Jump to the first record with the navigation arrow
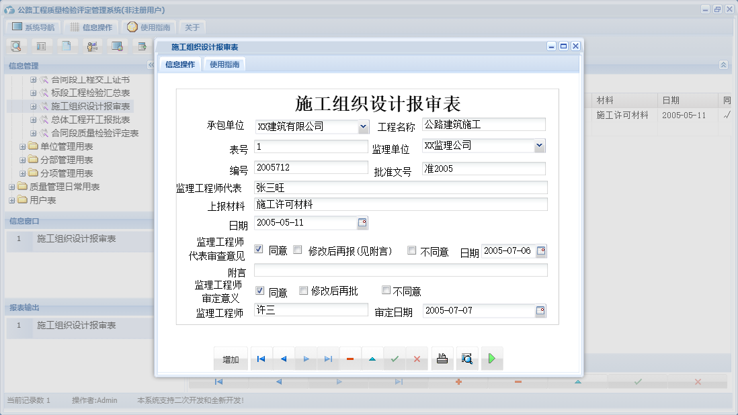The height and width of the screenshot is (415, 738). (x=261, y=359)
